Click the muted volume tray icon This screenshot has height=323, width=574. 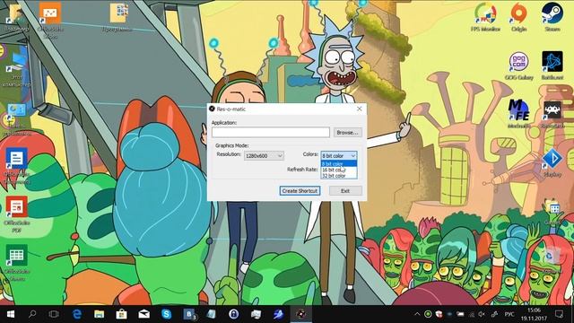pos(483,314)
